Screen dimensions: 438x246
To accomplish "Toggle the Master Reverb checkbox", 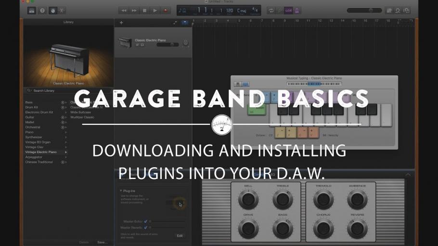I will [x=145, y=228].
